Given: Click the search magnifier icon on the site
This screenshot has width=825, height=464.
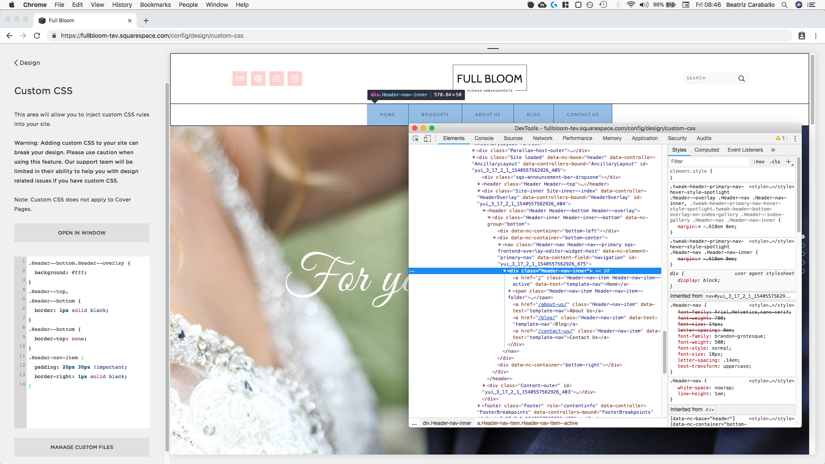Looking at the screenshot, I should [x=742, y=79].
